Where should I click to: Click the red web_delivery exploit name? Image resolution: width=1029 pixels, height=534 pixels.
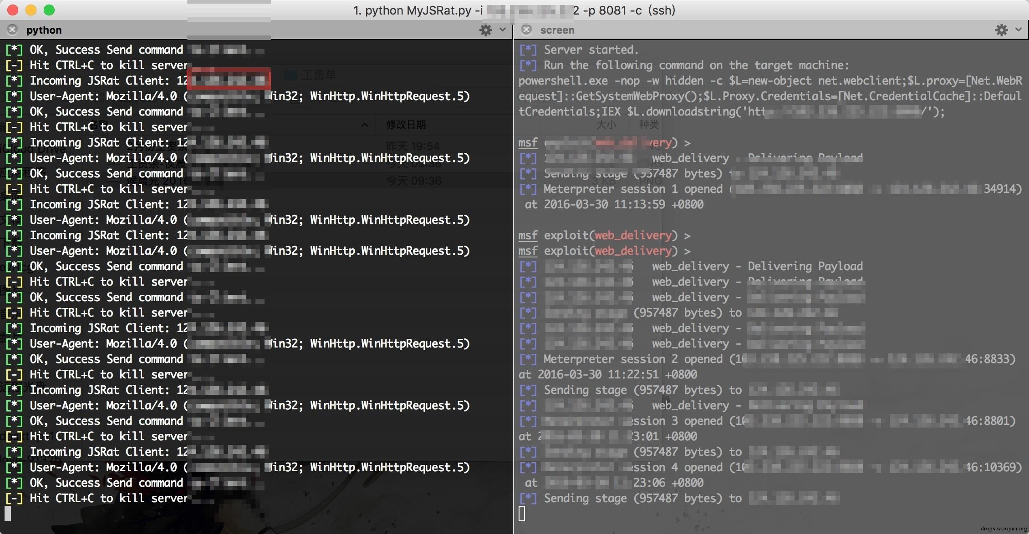pos(633,236)
